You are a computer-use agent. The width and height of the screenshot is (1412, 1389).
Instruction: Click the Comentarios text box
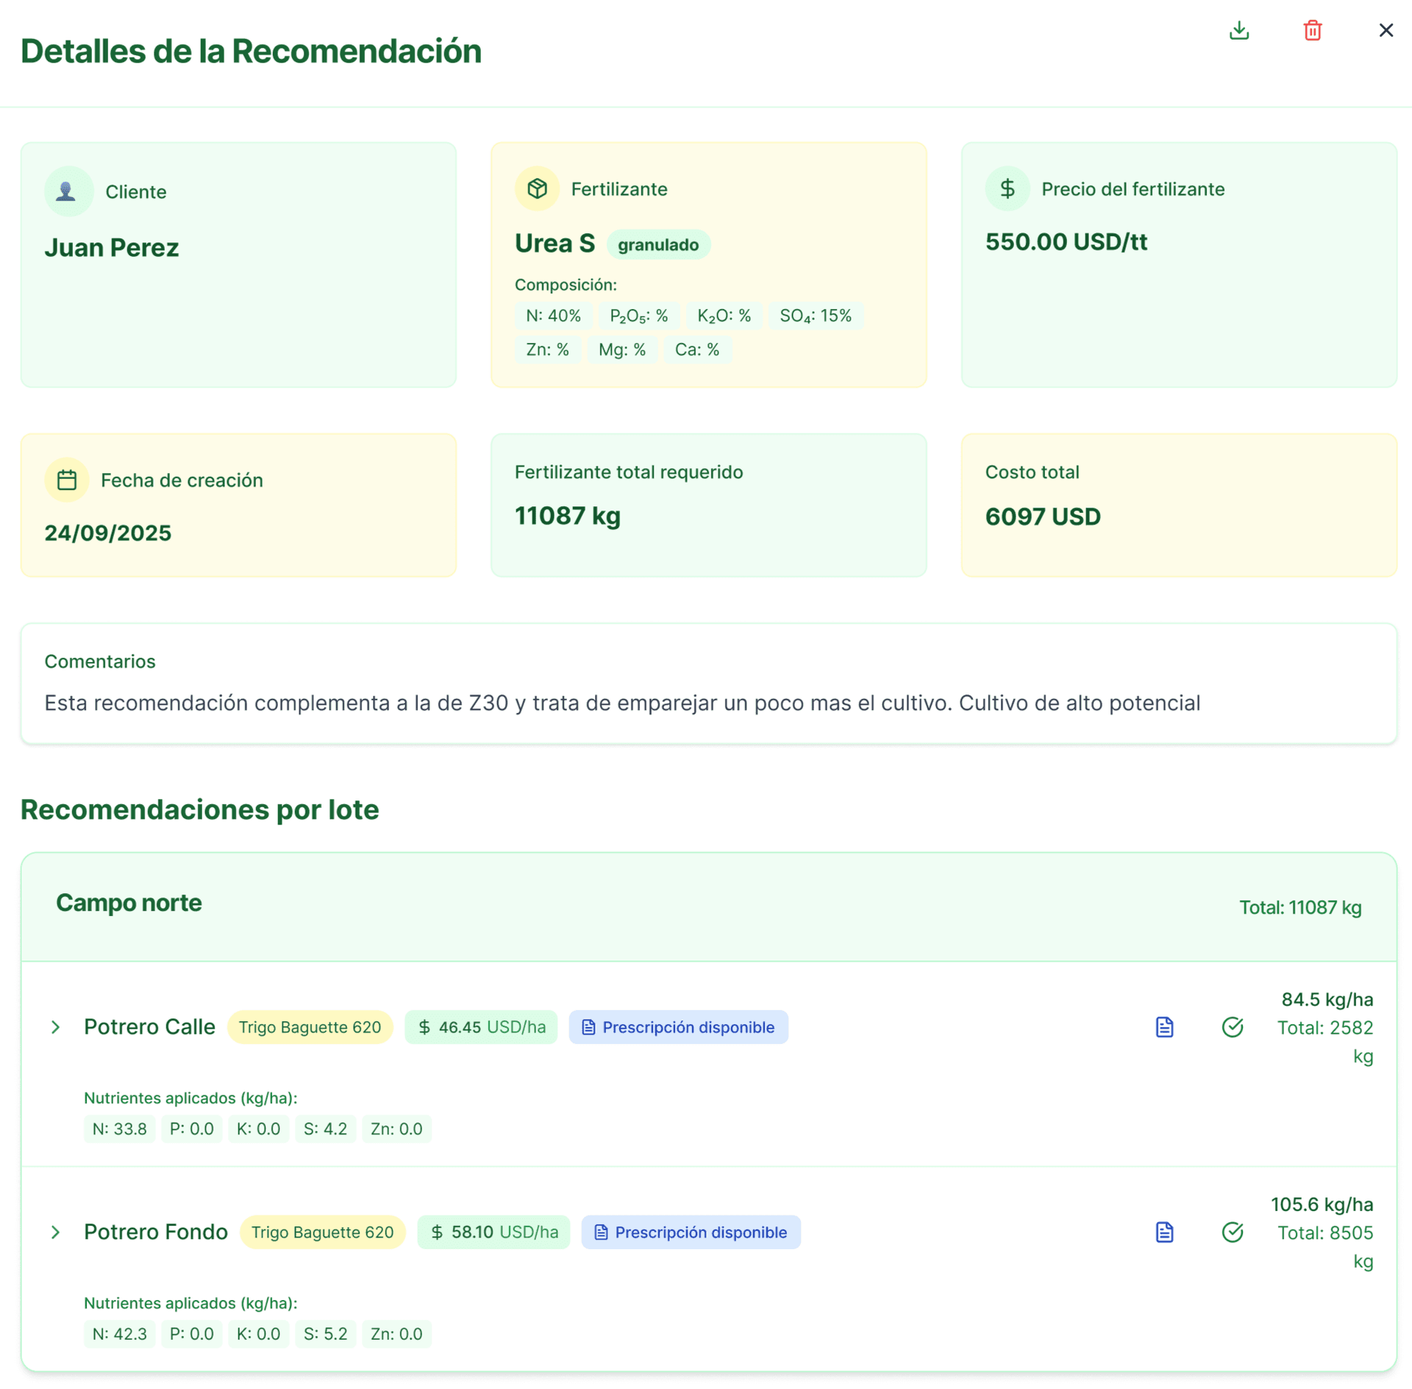click(708, 684)
